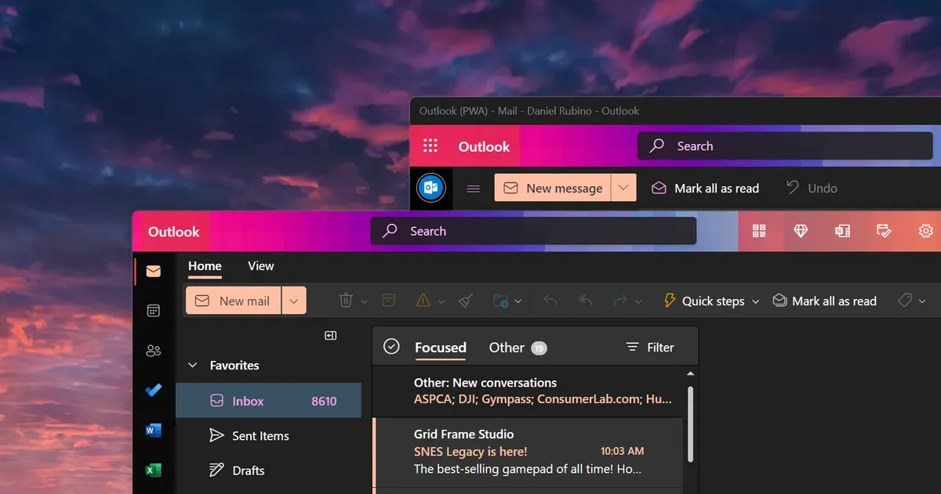941x494 pixels.
Task: Toggle Archive on the selected message
Action: [388, 300]
